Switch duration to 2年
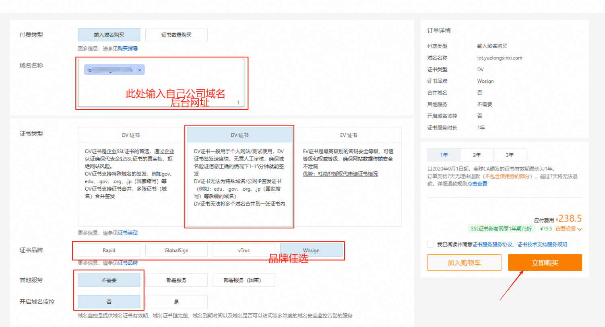 (x=477, y=155)
